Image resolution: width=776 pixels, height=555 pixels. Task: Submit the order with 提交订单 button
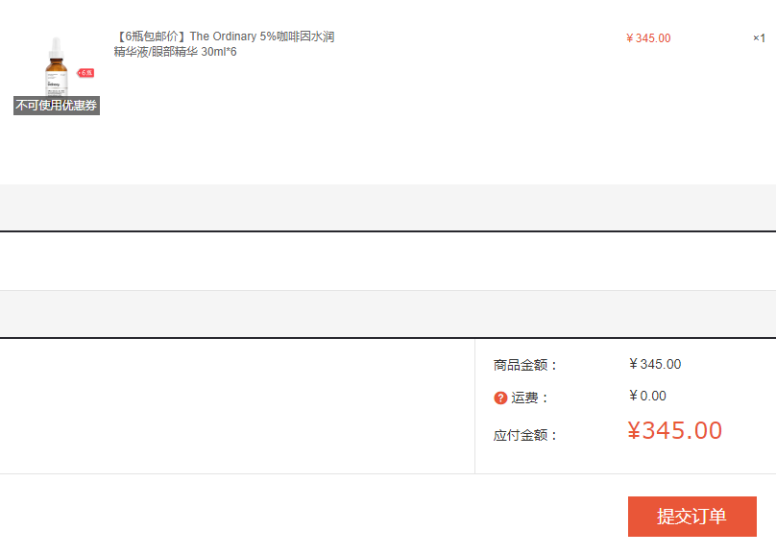tap(691, 517)
